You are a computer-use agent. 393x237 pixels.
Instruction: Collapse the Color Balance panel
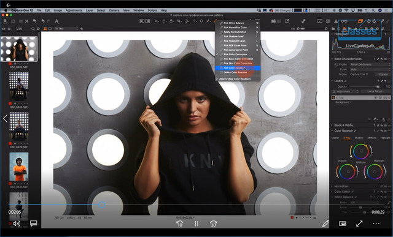(332, 131)
